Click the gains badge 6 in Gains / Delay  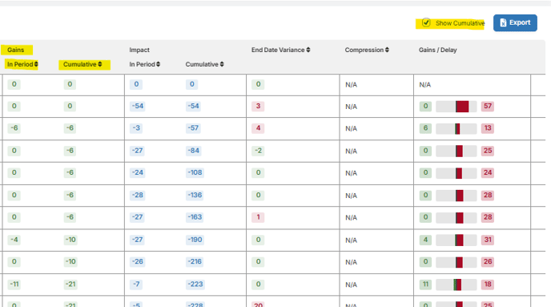point(425,128)
